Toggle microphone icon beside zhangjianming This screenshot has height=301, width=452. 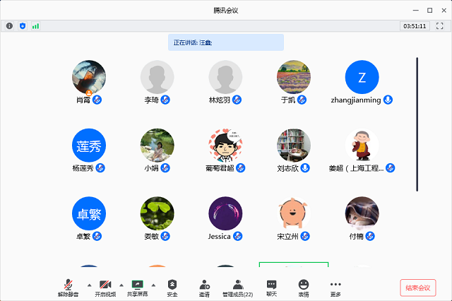388,100
